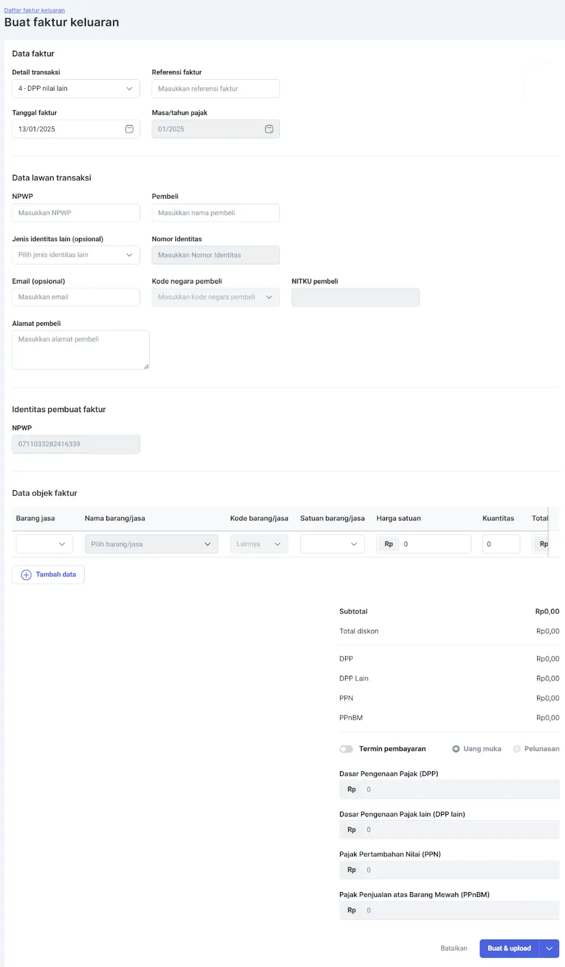Screen dimensions: 565x967
Task: Click the Kuantitas input field
Action: [501, 544]
